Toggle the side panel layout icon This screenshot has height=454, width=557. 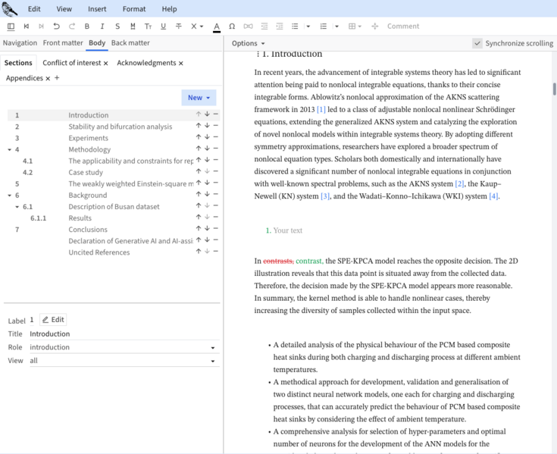point(11,27)
